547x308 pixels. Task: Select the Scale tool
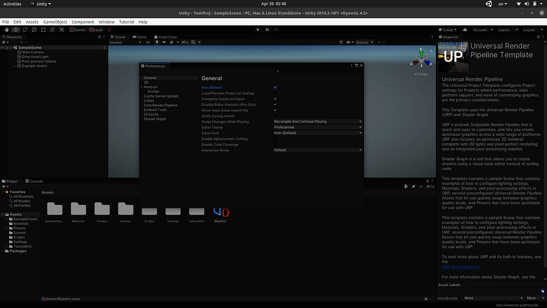(x=34, y=30)
